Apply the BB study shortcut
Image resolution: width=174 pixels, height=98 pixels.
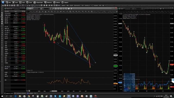tap(103, 5)
